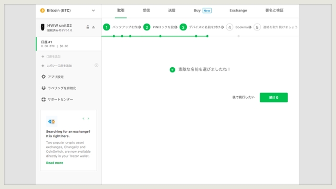Switch to the 取引 tab

121,10
